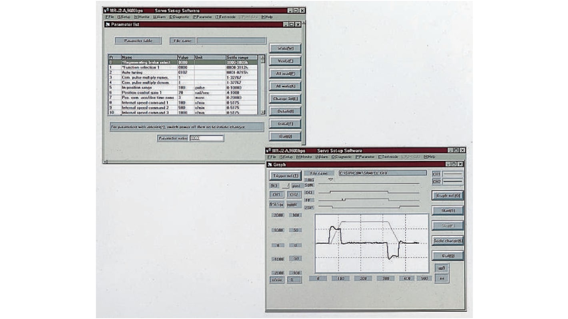Image resolution: width=568 pixels, height=319 pixels.
Task: Open the Help menu in the Graph window
Action: 429,157
